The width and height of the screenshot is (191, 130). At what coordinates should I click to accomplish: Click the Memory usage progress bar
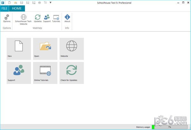(x=169, y=127)
